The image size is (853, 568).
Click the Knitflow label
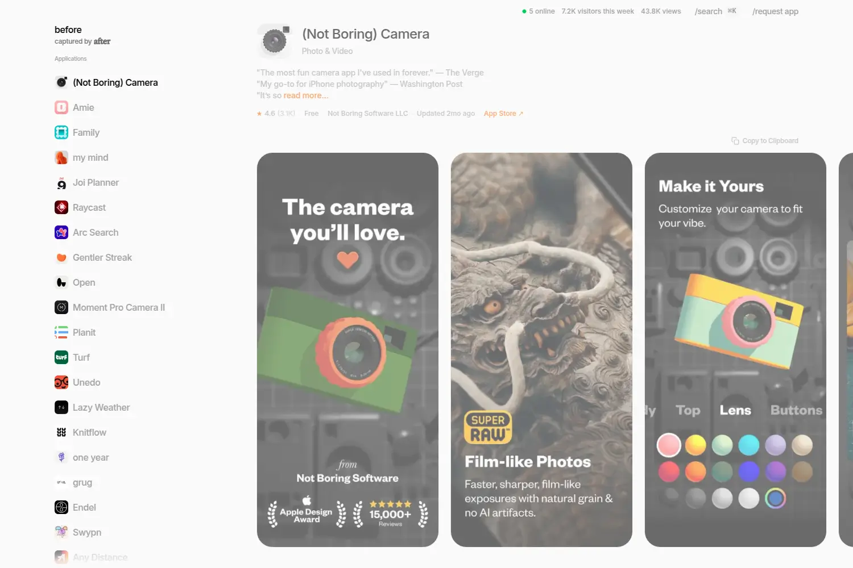(x=89, y=432)
